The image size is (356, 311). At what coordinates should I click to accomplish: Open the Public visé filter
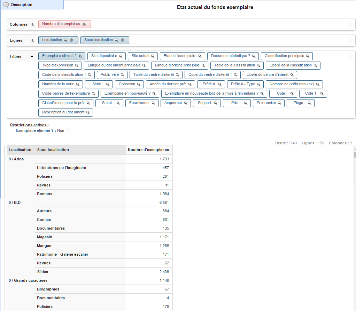point(111,75)
